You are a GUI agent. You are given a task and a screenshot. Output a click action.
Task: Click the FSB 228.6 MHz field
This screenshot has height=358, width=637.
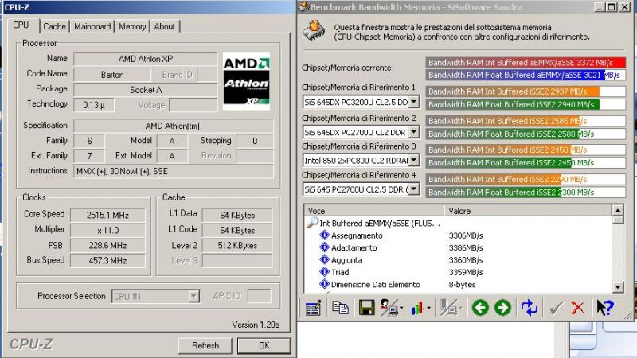[x=107, y=245]
